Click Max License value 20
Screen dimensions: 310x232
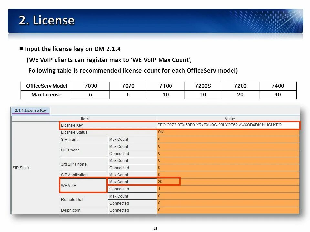240,95
